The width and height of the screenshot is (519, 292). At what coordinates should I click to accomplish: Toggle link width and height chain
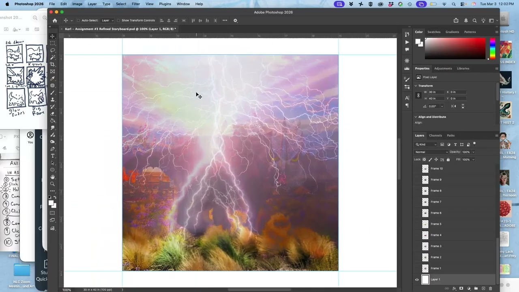coord(418,95)
